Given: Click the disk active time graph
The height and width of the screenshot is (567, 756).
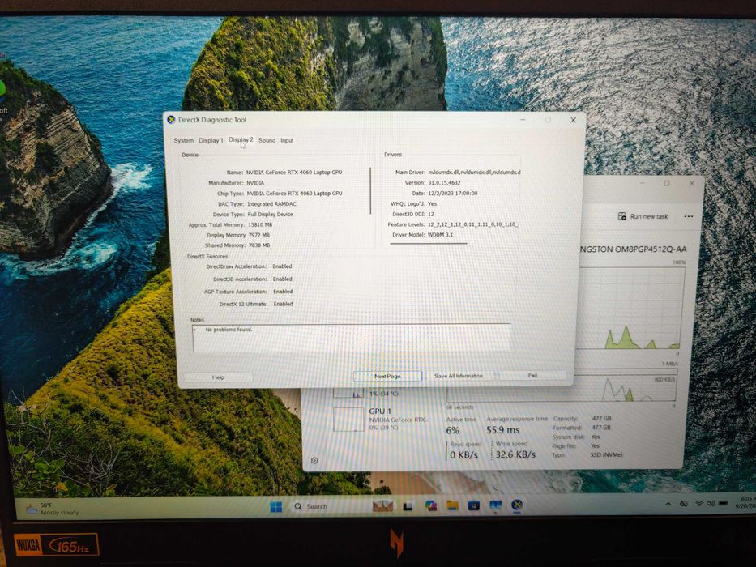Looking at the screenshot, I should [x=630, y=308].
